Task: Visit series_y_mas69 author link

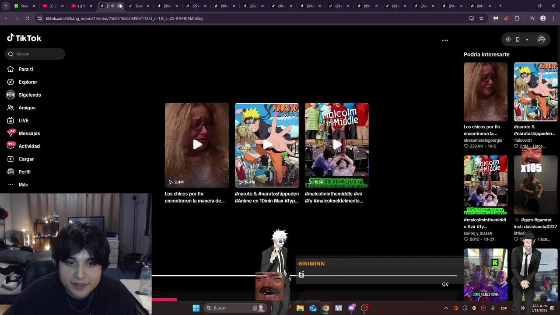Action: (478, 234)
